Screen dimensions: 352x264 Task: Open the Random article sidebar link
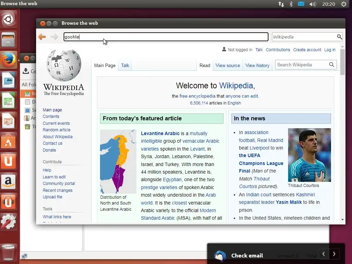57,130
